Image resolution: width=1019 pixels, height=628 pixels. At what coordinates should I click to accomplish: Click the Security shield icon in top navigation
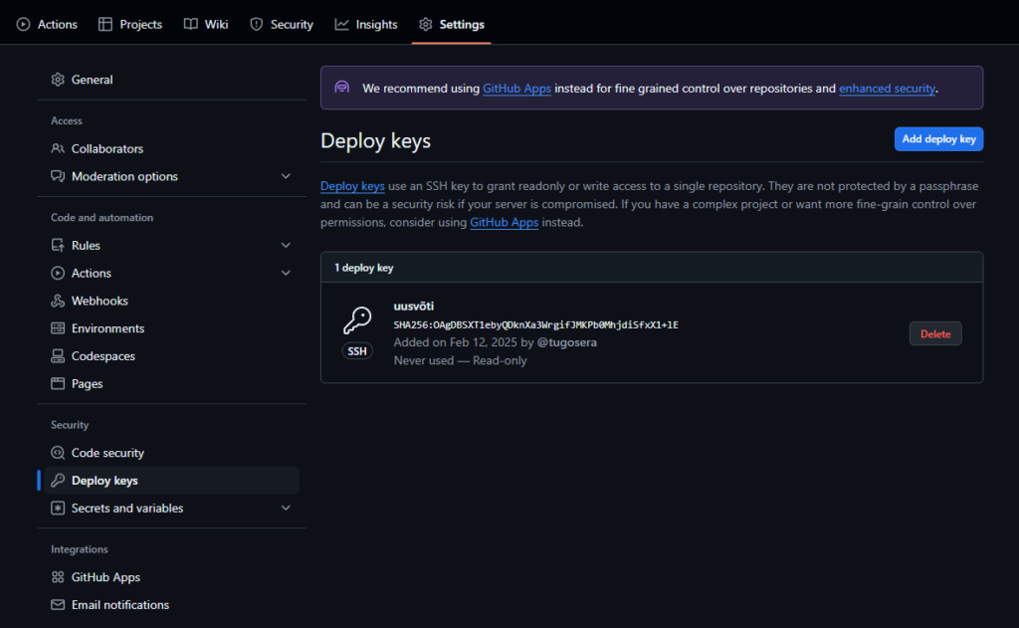(x=257, y=24)
